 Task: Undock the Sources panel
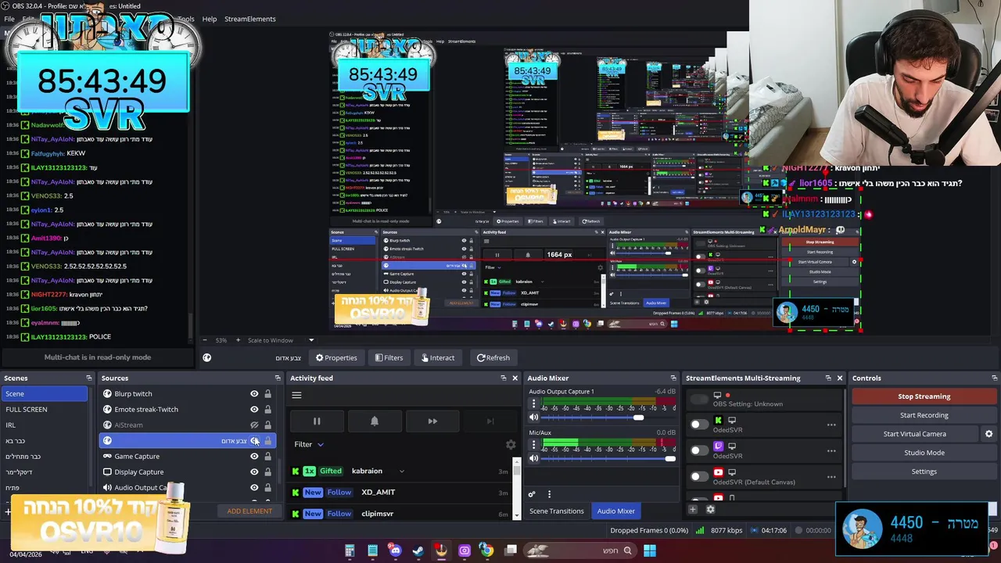coord(278,378)
